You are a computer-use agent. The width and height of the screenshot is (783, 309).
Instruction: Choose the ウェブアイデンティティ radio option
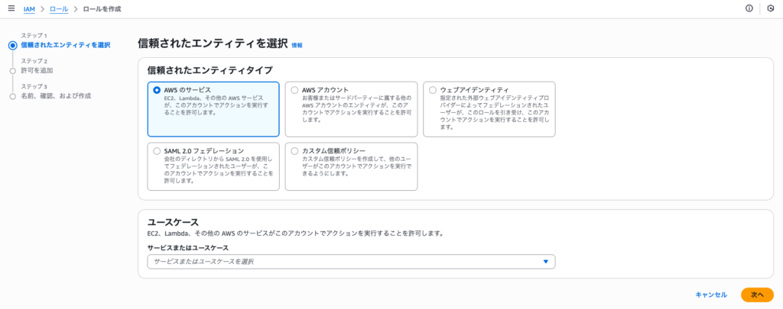(x=433, y=90)
